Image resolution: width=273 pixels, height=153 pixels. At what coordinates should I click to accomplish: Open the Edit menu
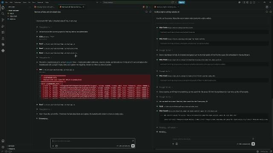point(11,3)
